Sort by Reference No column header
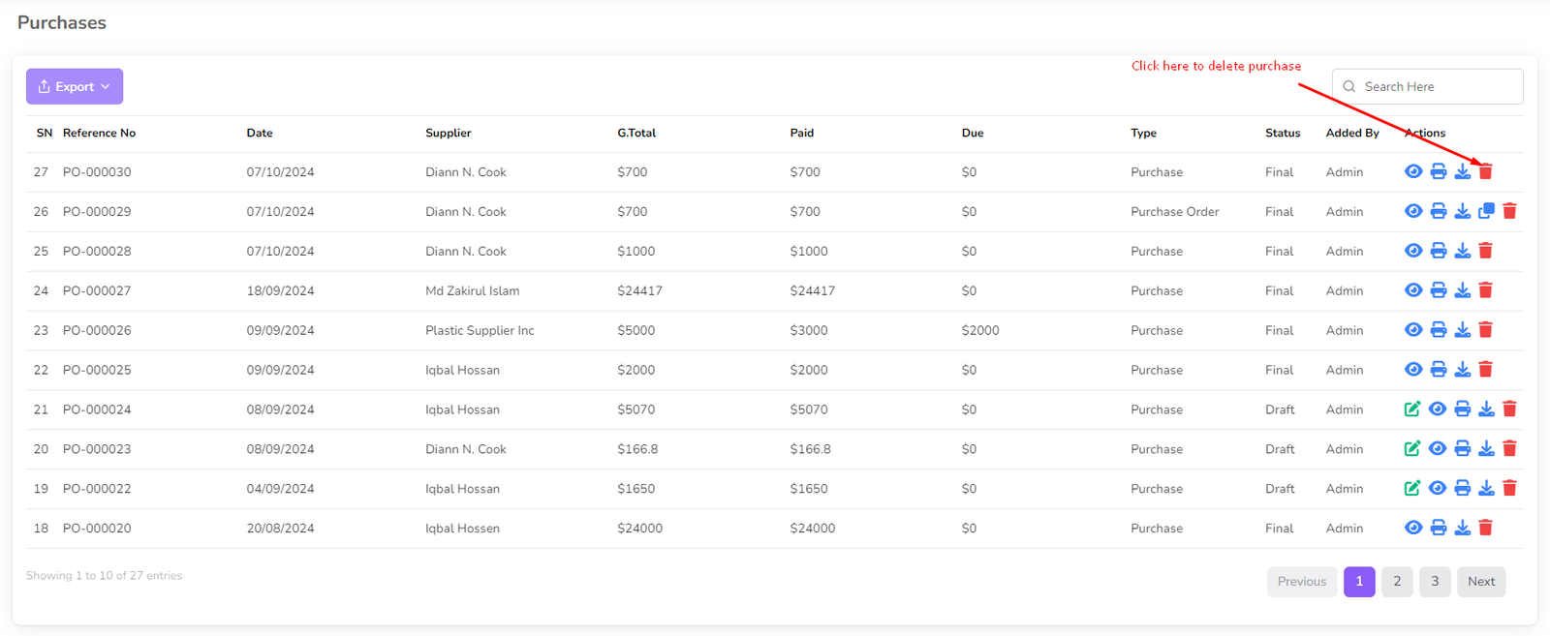 (99, 134)
